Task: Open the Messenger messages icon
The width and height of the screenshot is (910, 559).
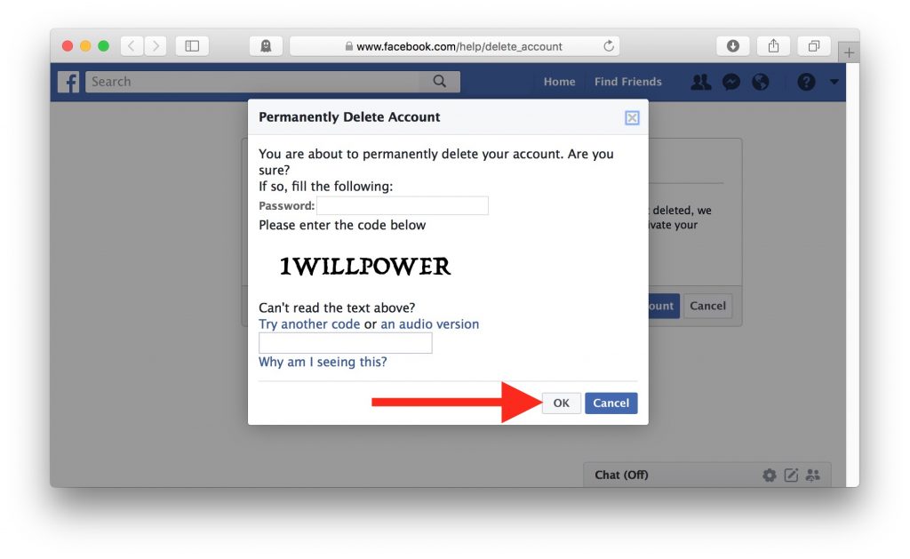Action: pos(731,82)
